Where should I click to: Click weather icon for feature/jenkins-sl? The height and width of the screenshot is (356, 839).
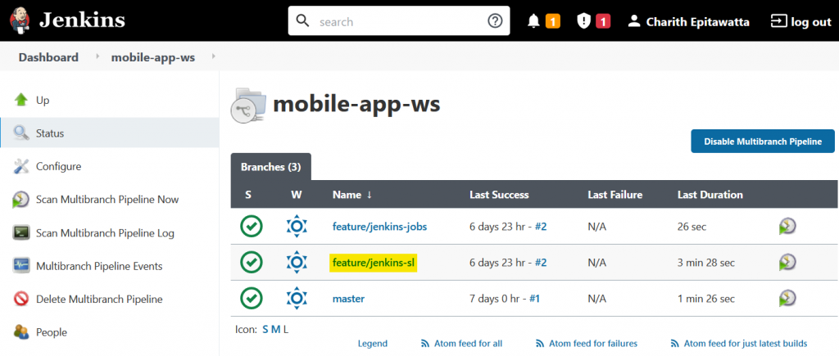(x=297, y=263)
